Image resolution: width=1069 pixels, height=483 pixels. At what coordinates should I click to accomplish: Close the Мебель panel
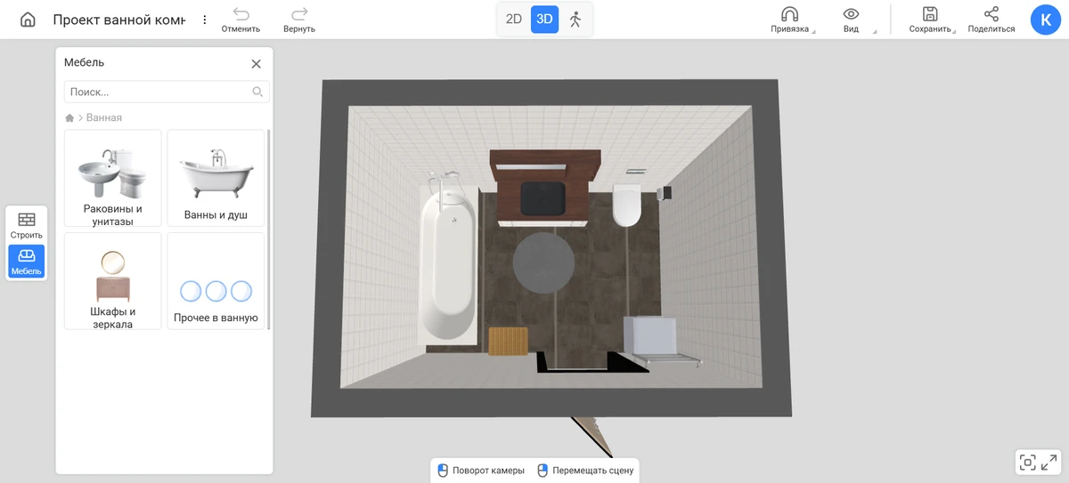[x=257, y=64]
